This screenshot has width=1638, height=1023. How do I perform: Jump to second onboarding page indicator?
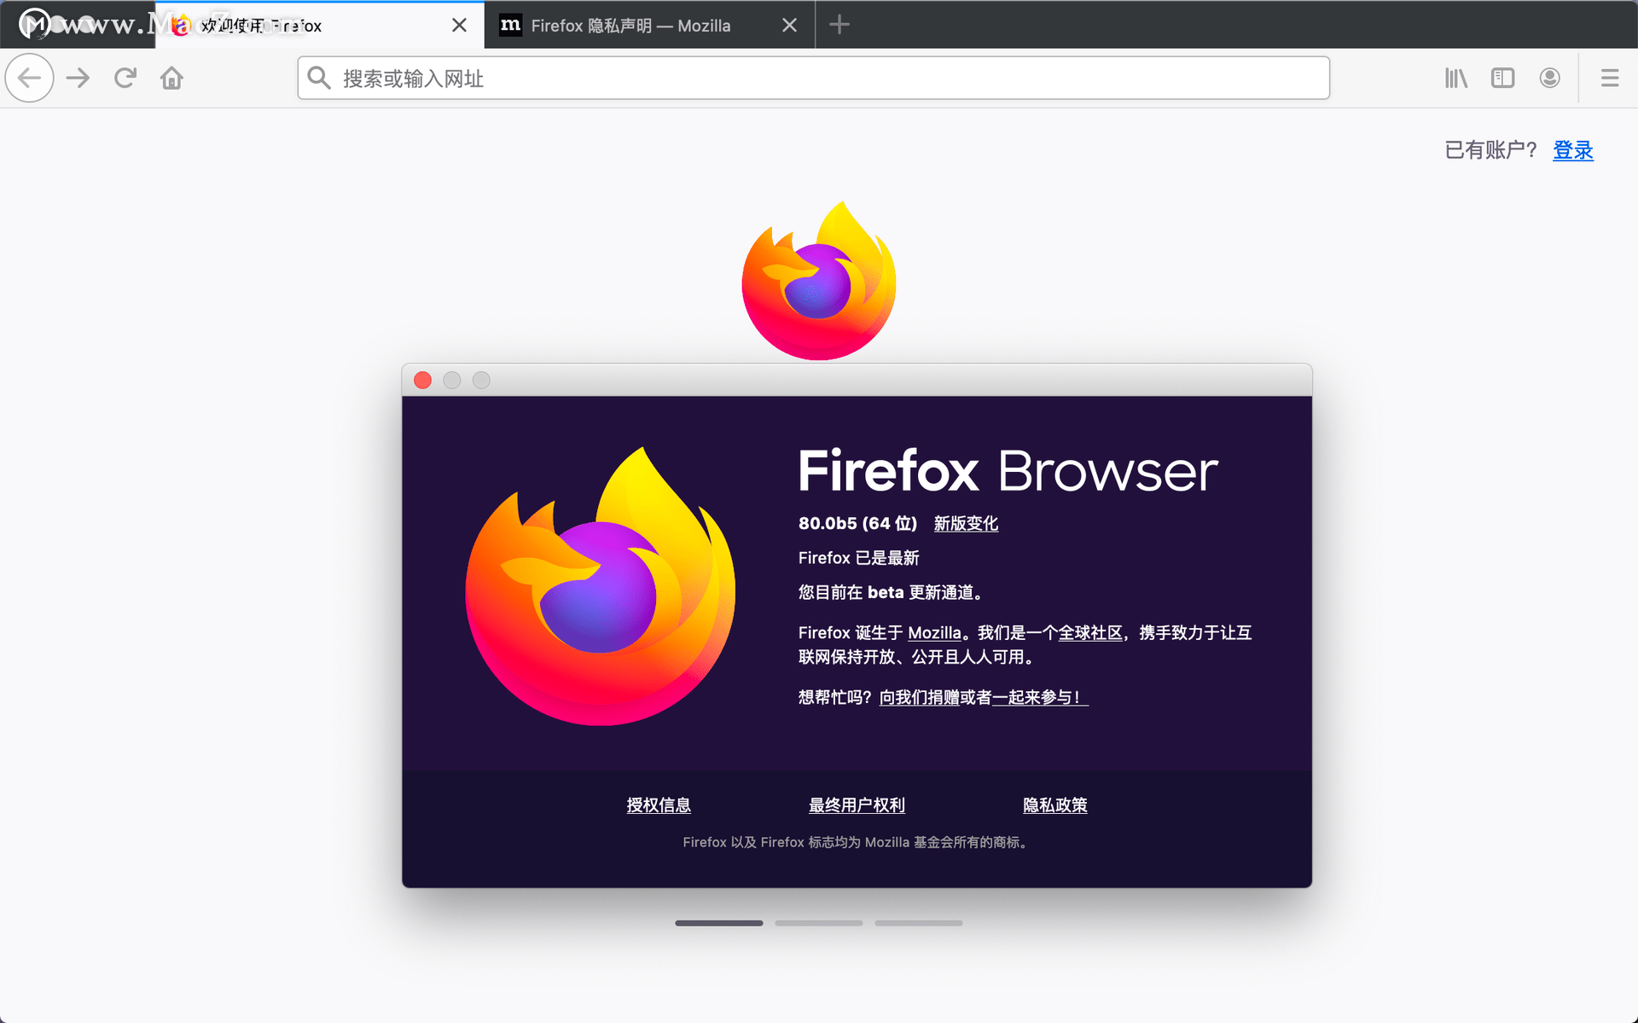pos(818,923)
